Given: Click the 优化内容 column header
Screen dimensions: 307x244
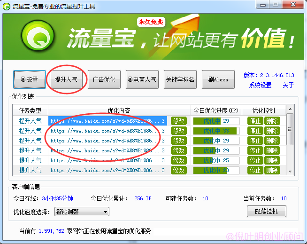Looking at the screenshot, I should pos(119,110).
